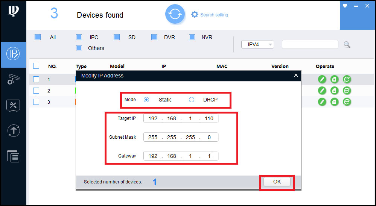Open the system tools wrench-screen icon

tap(13, 106)
